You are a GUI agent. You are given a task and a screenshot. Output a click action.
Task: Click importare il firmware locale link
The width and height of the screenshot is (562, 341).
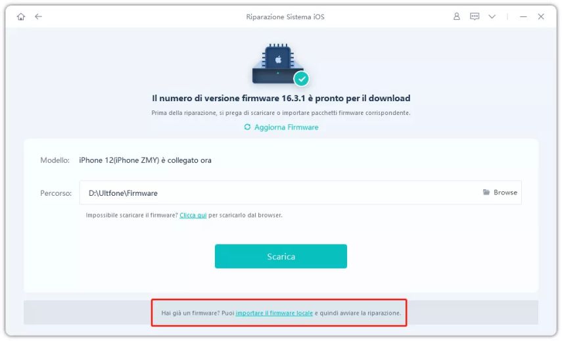coord(274,313)
